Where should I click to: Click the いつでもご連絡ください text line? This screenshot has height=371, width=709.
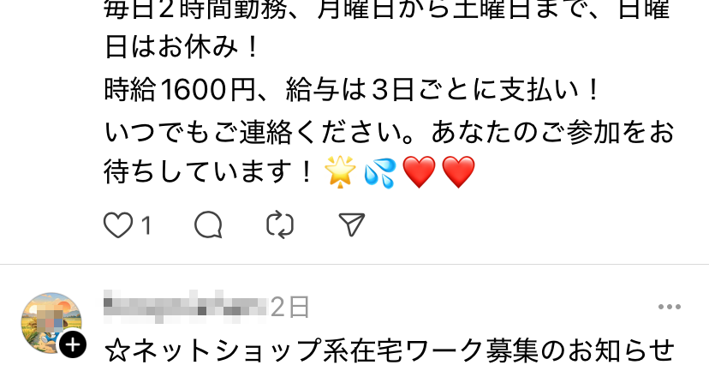pos(389,133)
